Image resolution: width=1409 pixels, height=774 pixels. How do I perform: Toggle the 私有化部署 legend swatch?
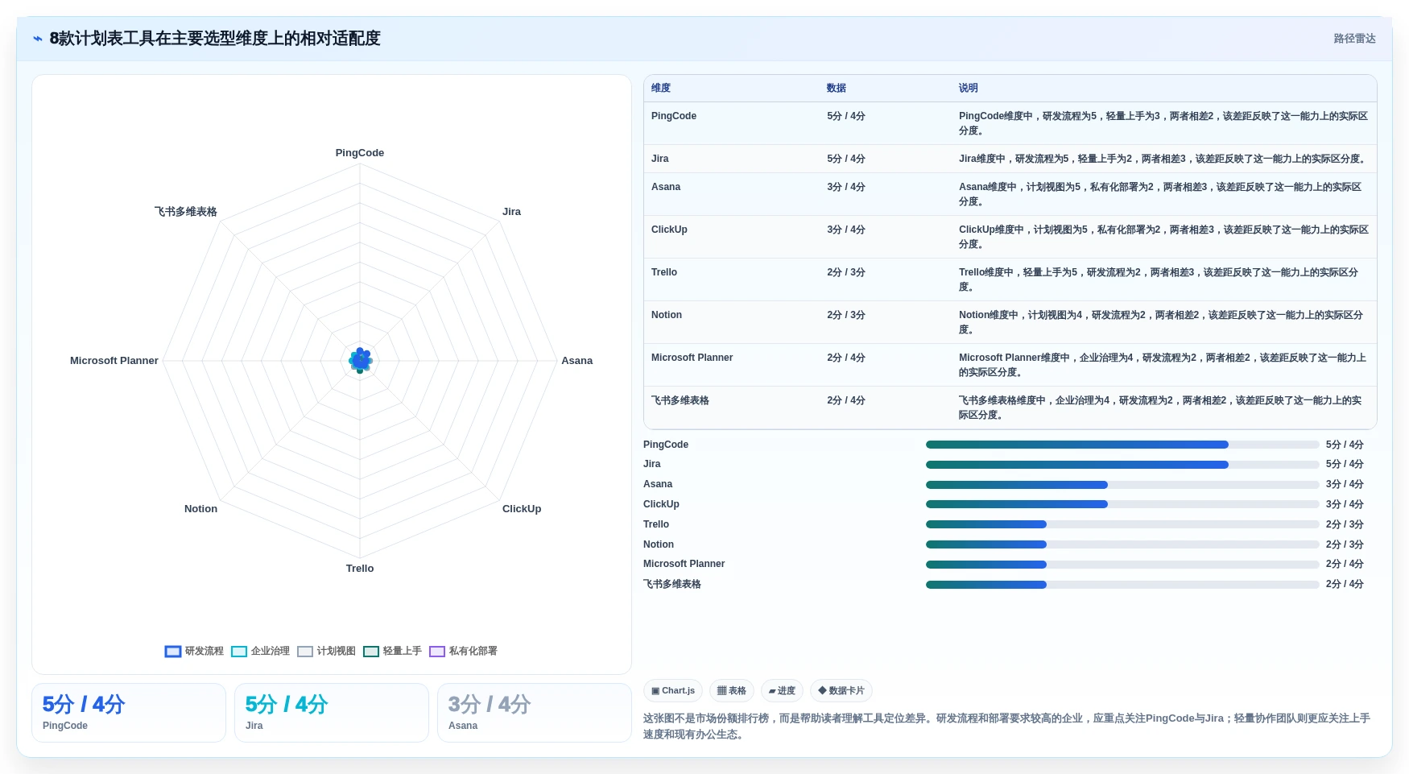point(436,652)
